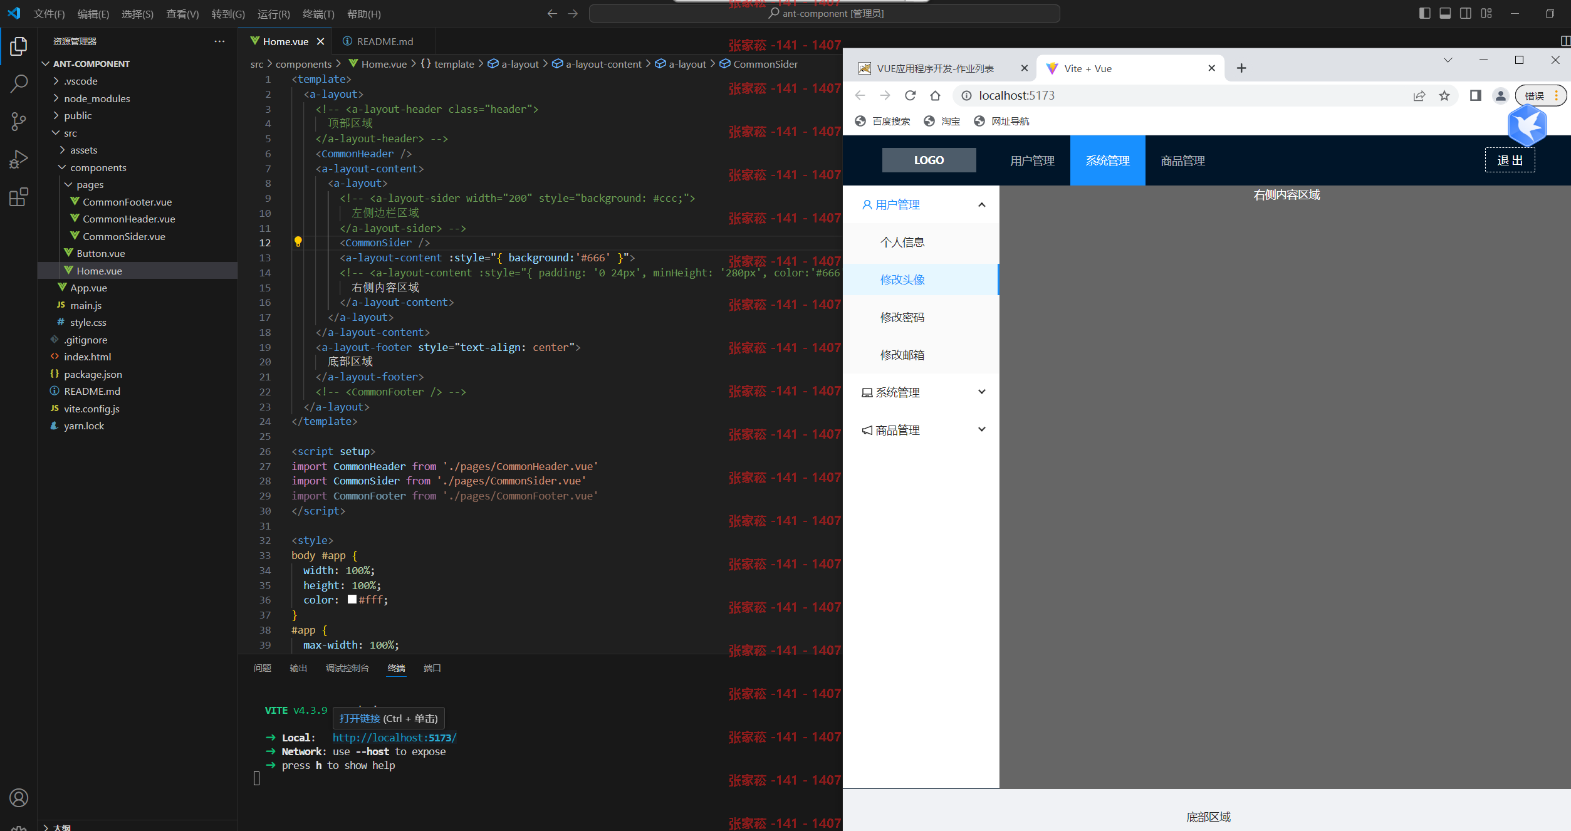Click the LOGO block in page header
1571x831 pixels.
tap(929, 160)
